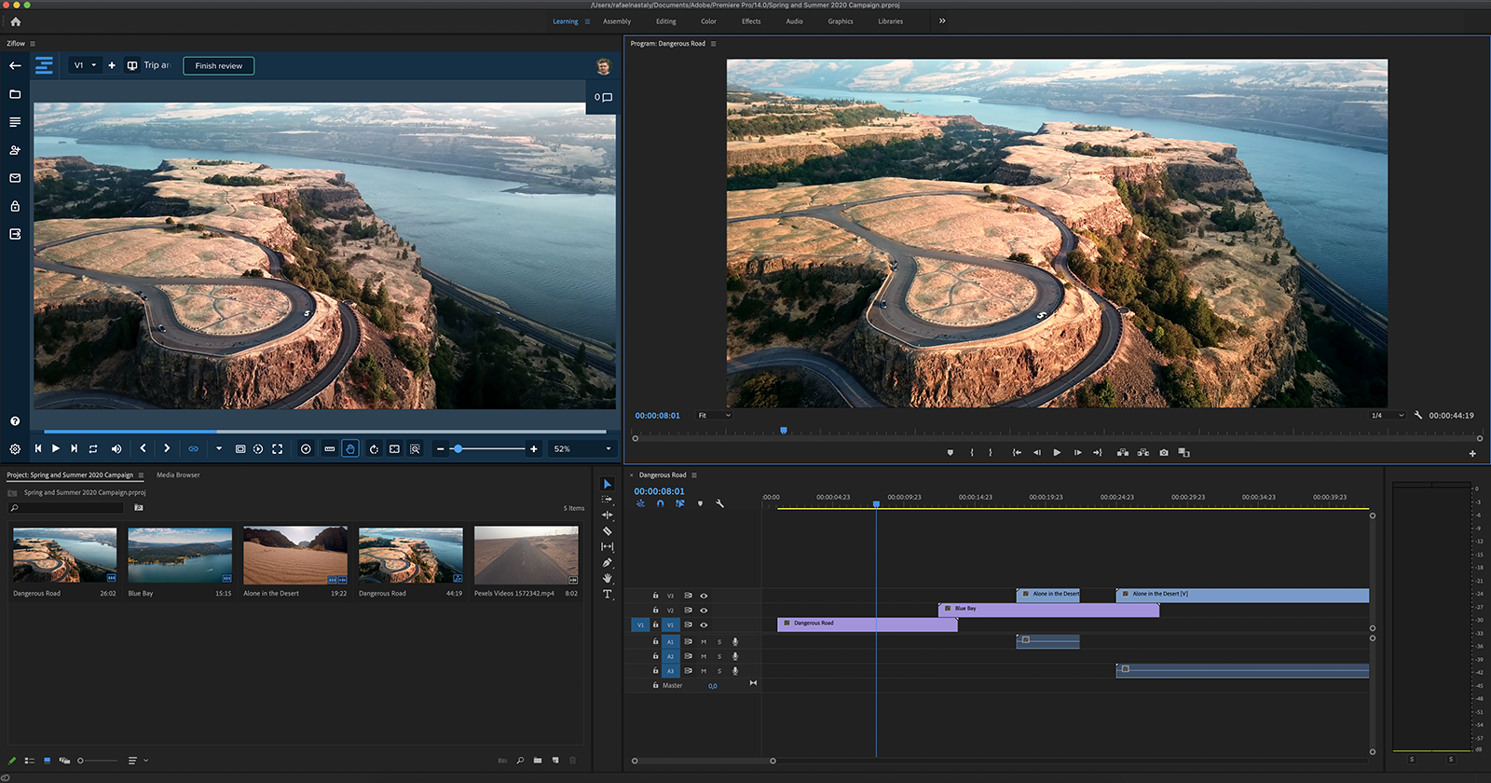Image resolution: width=1491 pixels, height=783 pixels.
Task: Pick the Type tool
Action: click(607, 594)
